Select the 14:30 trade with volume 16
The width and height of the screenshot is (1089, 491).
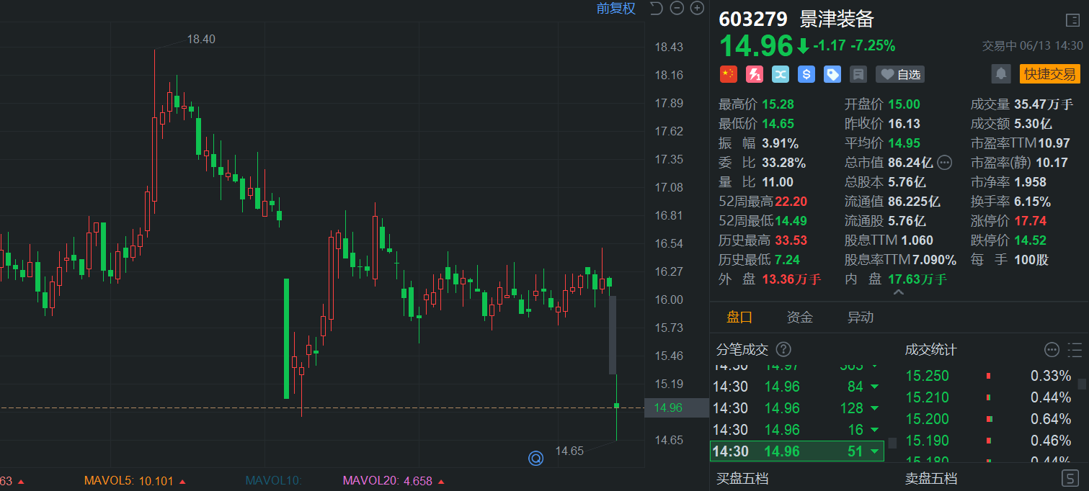pyautogui.click(x=797, y=430)
